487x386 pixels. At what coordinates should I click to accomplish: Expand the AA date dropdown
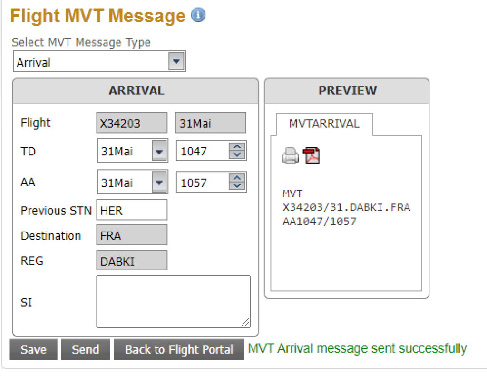click(159, 183)
